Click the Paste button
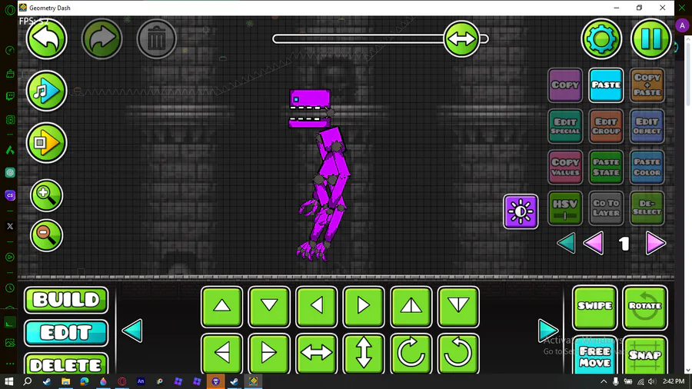Screen dimensions: 692x389 (606, 85)
